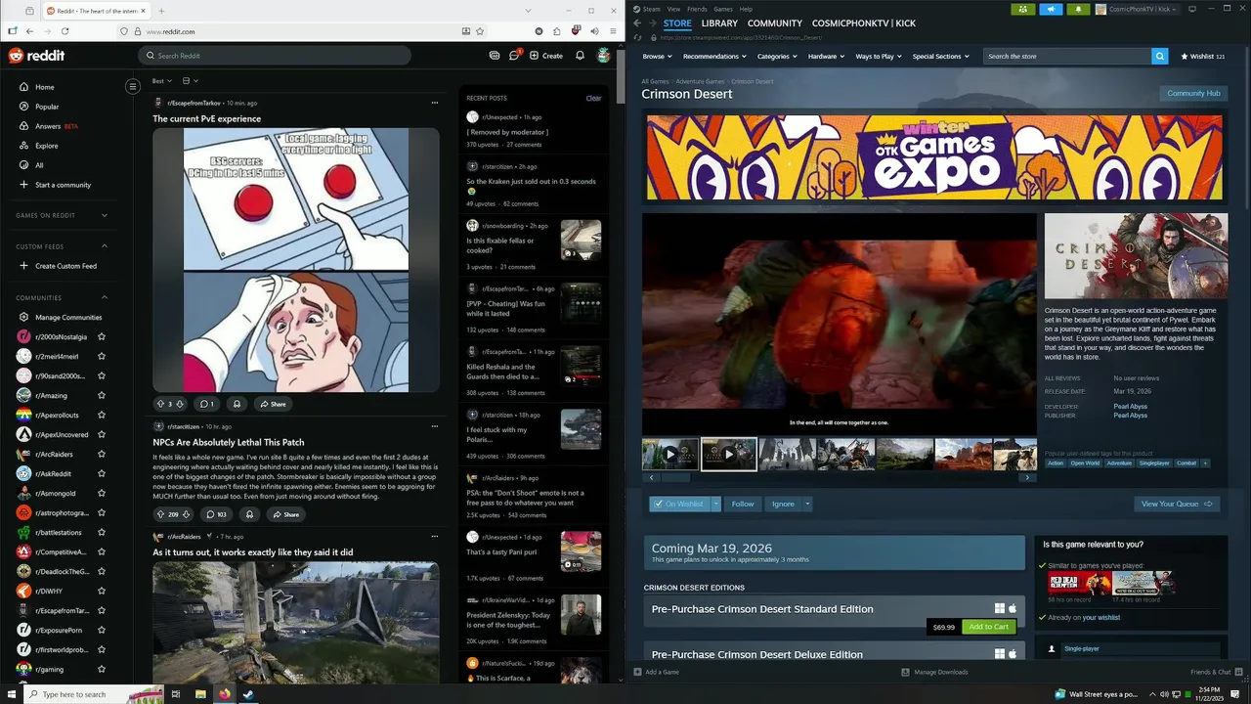Upvote The current PvE experience post
1251x704 pixels.
161,404
